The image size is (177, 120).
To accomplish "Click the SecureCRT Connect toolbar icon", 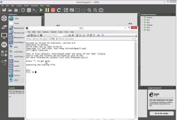I will click(28, 35).
